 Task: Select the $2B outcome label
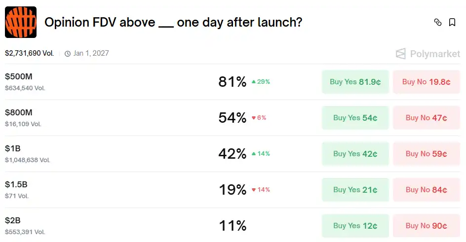pos(13,221)
